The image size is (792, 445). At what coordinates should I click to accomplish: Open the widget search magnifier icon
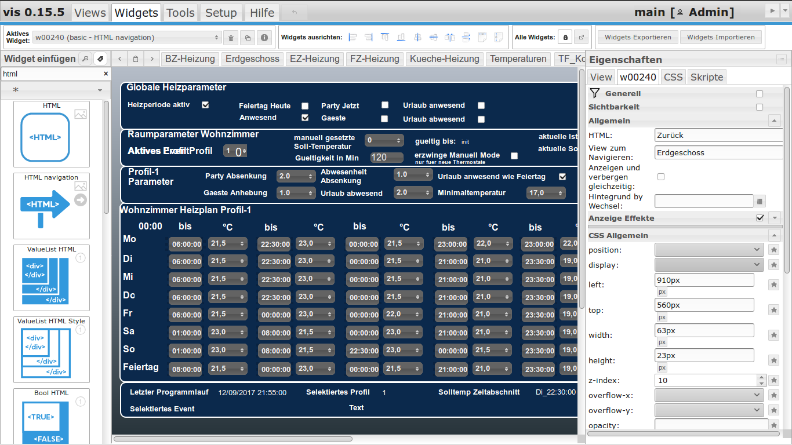pos(85,59)
